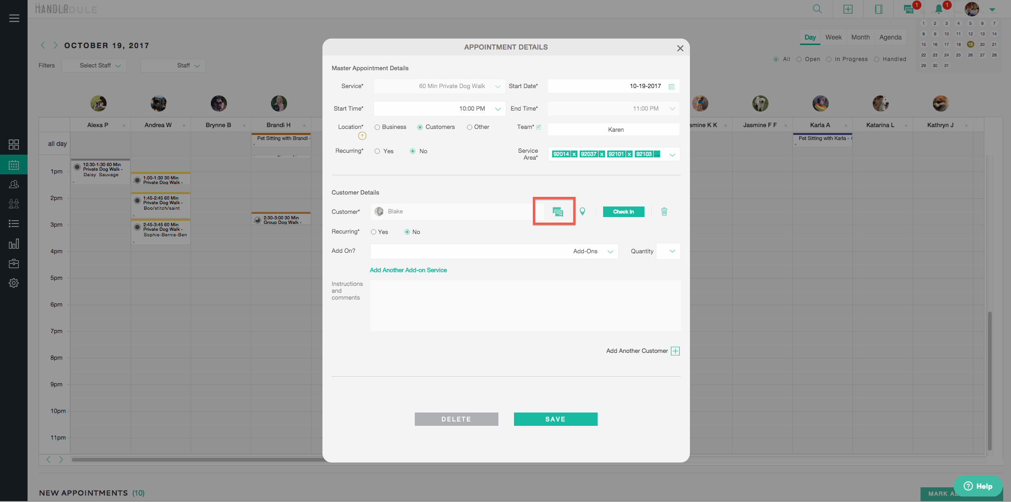
Task: Open the settings gear in sidebar
Action: pyautogui.click(x=14, y=283)
